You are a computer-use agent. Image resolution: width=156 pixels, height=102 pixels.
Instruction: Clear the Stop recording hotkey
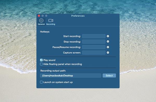point(108,41)
